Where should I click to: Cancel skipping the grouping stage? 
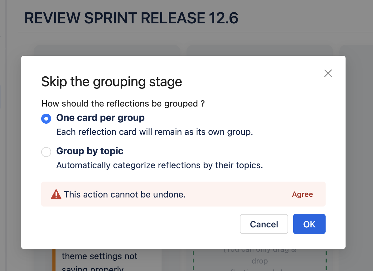tap(264, 224)
